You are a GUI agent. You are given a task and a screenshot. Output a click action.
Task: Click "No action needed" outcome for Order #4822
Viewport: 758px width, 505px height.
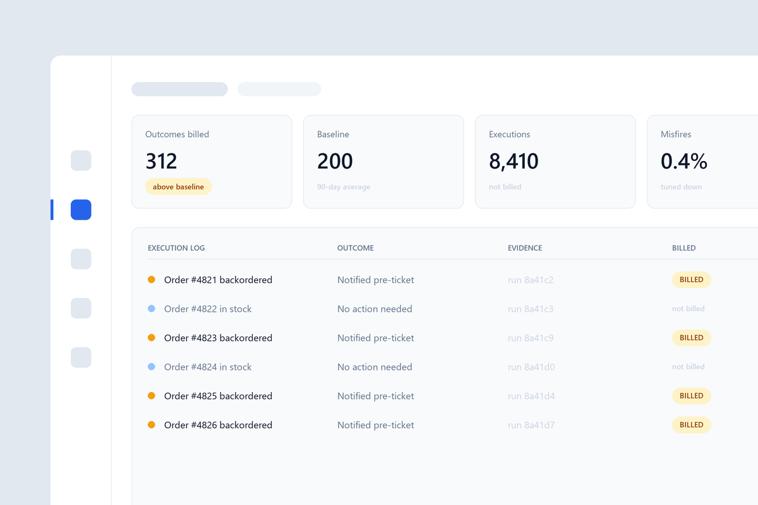(x=375, y=309)
